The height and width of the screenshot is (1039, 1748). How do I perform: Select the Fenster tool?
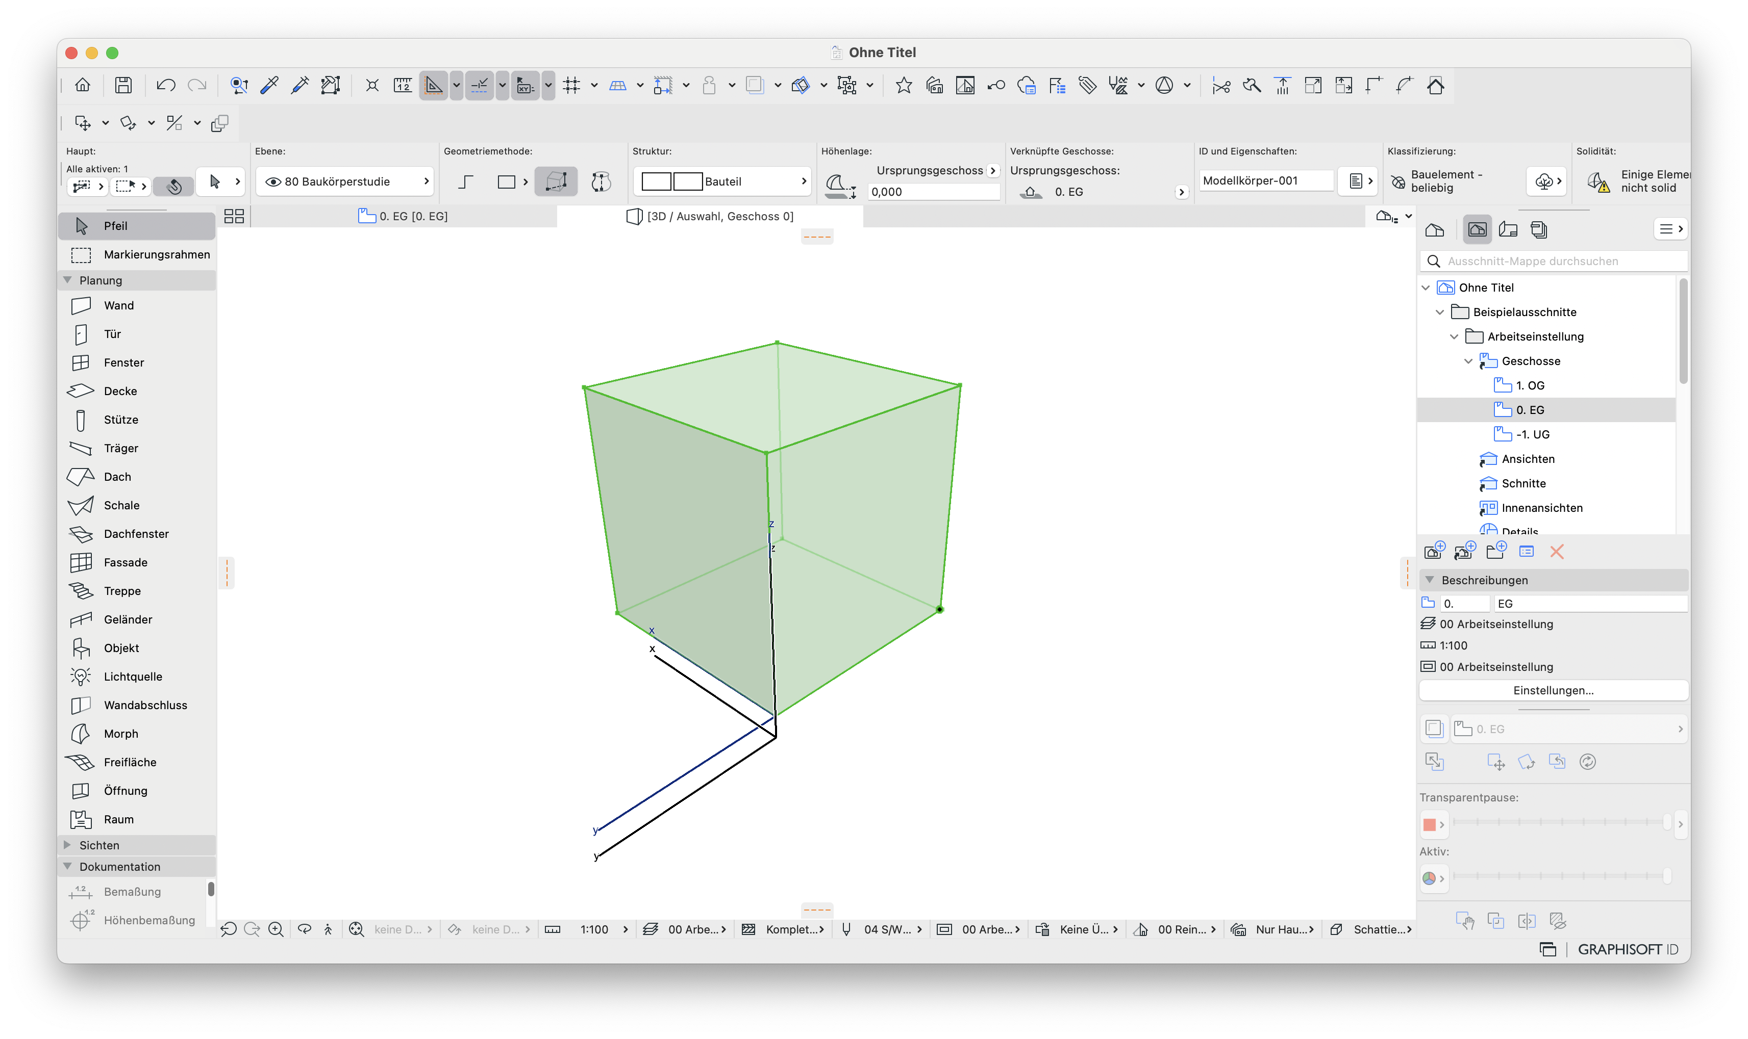[137, 362]
